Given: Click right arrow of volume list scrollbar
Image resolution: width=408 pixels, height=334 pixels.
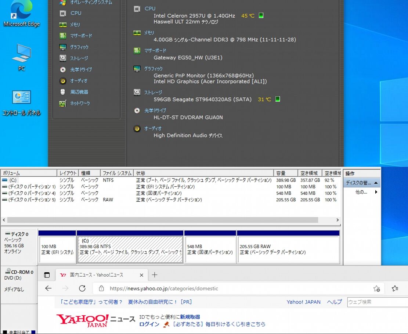Looking at the screenshot, I should click(x=337, y=220).
